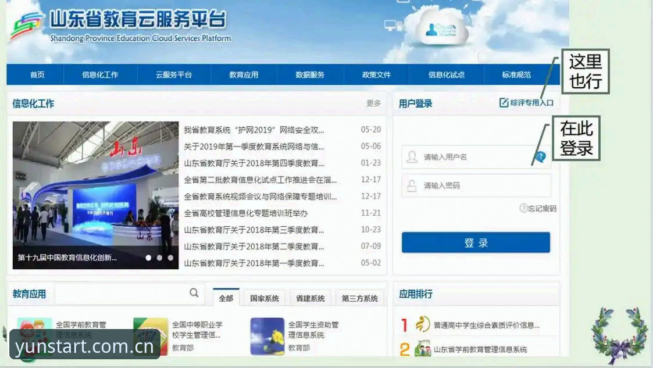
Task: Click the computer monitor icon in the banner
Action: 391,26
